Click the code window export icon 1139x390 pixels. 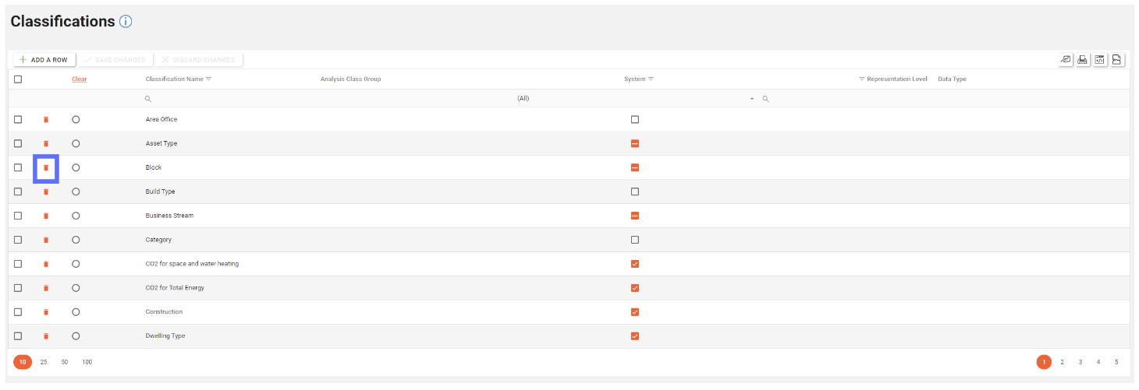pyautogui.click(x=1100, y=60)
